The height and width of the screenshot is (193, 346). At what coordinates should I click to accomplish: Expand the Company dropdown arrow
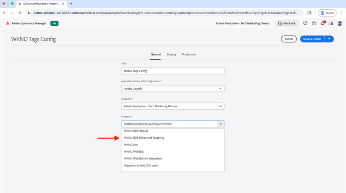point(221,106)
